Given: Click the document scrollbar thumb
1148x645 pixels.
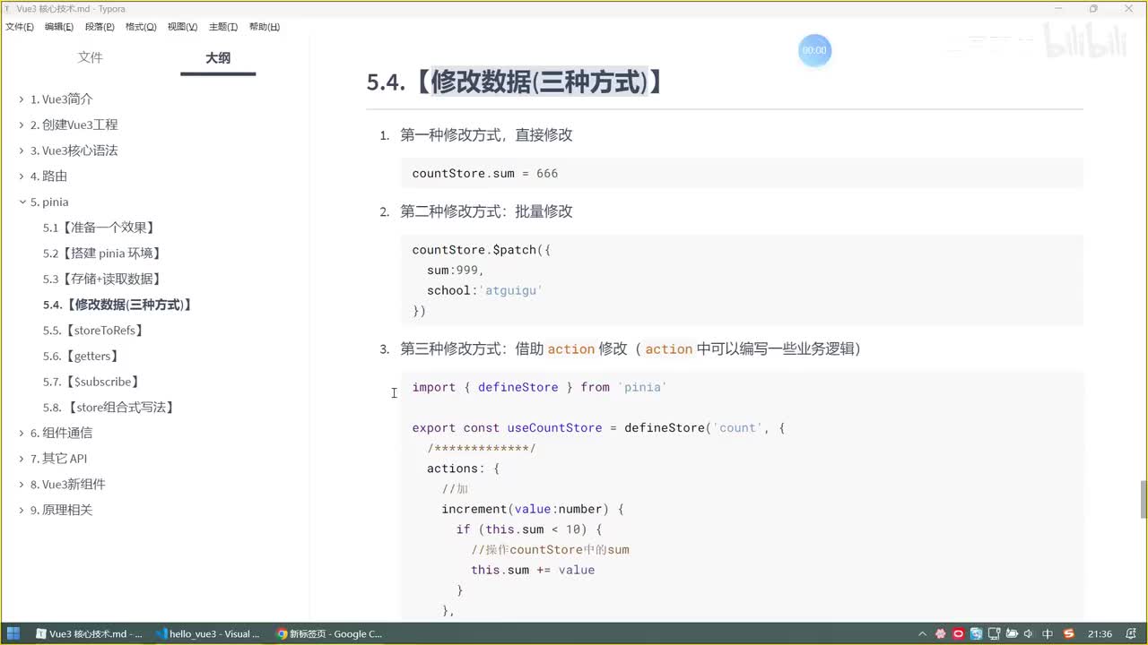Looking at the screenshot, I should pos(1144,499).
